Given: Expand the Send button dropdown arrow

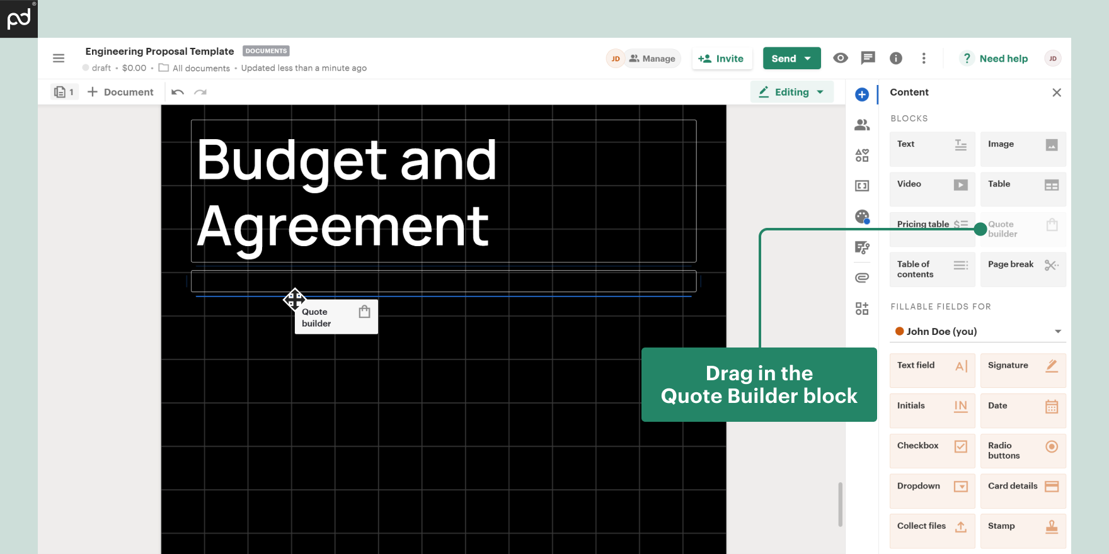Looking at the screenshot, I should 808,59.
